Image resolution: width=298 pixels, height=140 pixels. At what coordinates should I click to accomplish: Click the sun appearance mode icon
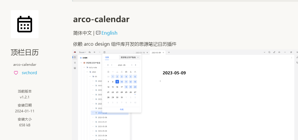pyautogui.click(x=279, y=52)
